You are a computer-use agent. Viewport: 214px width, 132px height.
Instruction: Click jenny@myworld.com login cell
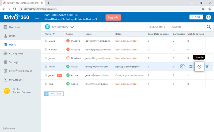98,58
